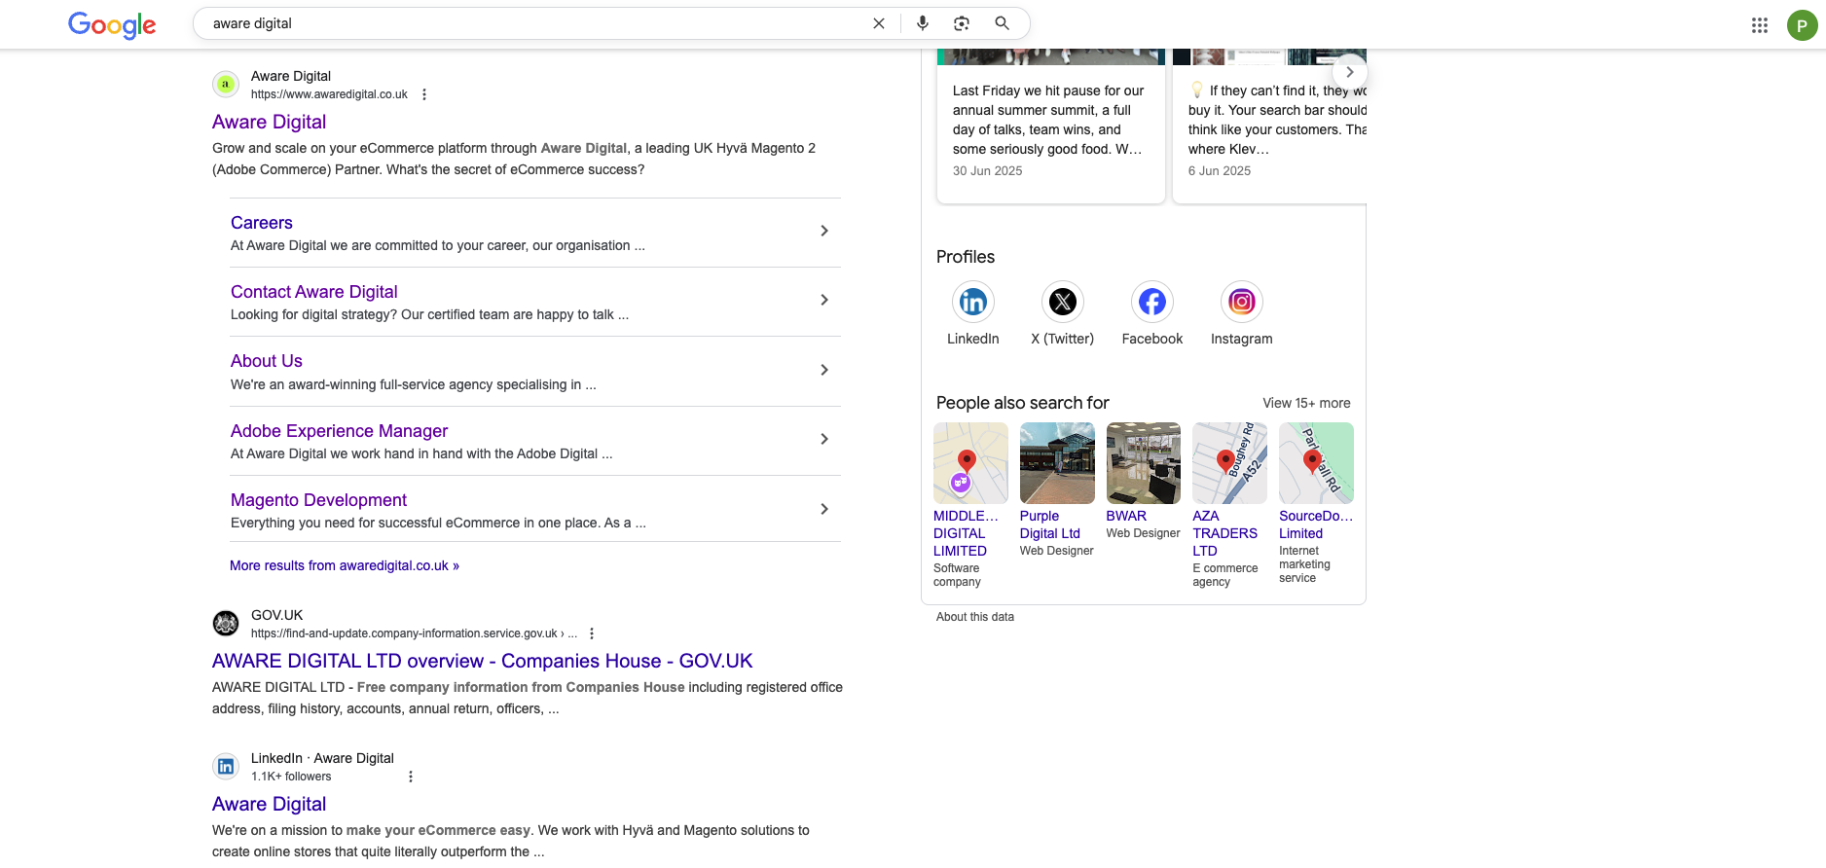Click the Google logo

112,24
